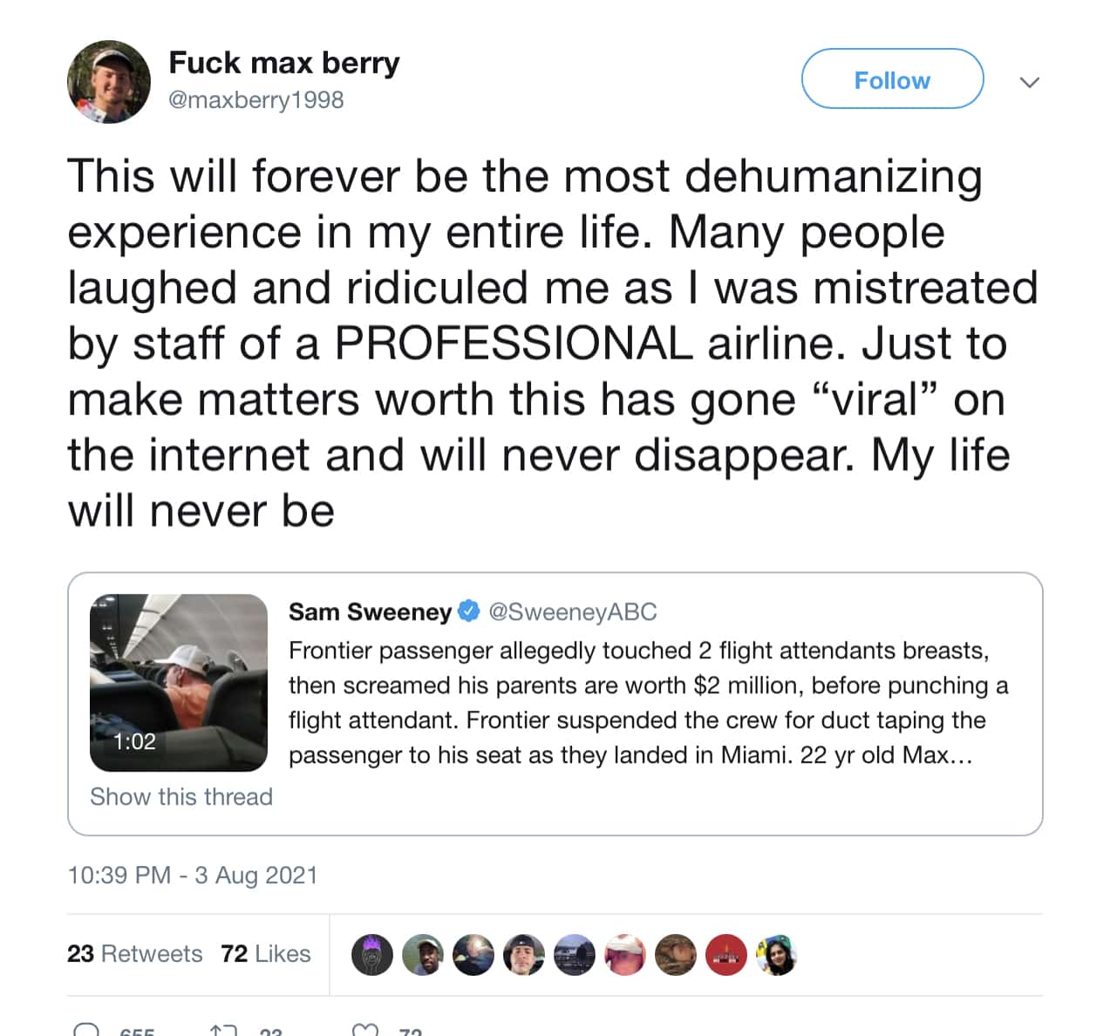Click the reply speech bubble icon
This screenshot has height=1036, width=1110.
(86, 1031)
